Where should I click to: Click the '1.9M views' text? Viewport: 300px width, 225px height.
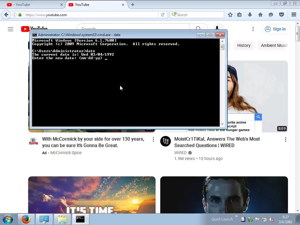point(185,158)
